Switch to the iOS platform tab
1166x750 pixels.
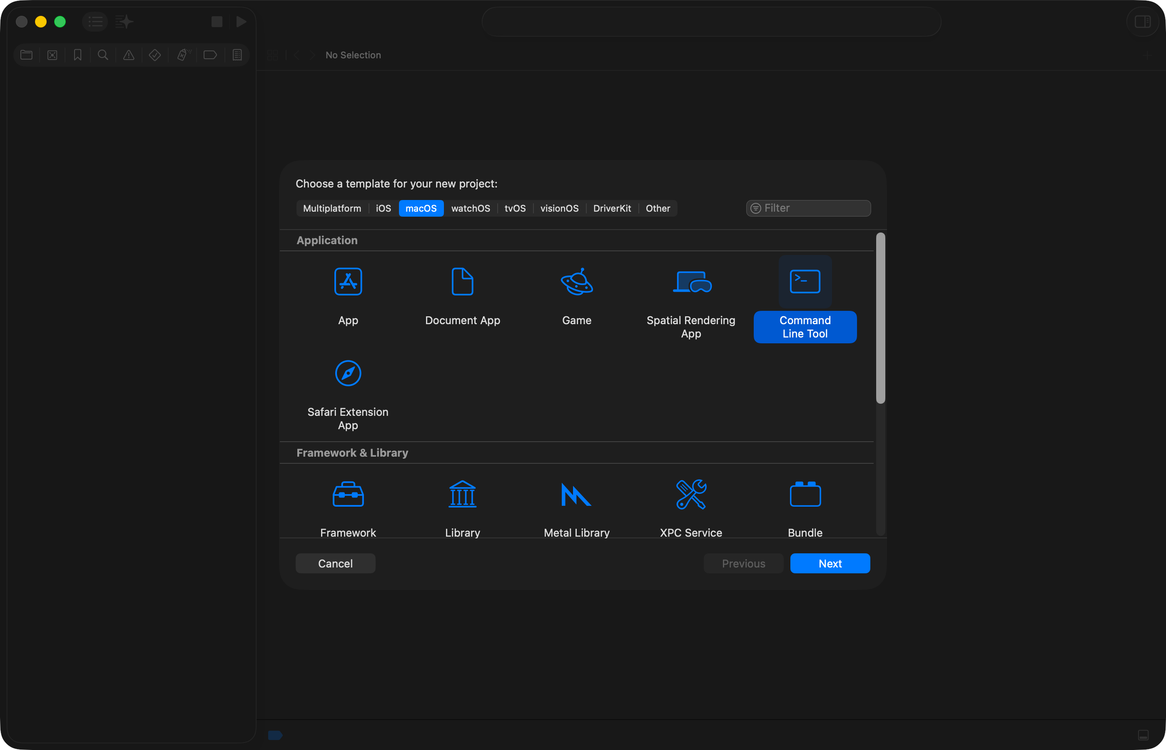tap(383, 208)
